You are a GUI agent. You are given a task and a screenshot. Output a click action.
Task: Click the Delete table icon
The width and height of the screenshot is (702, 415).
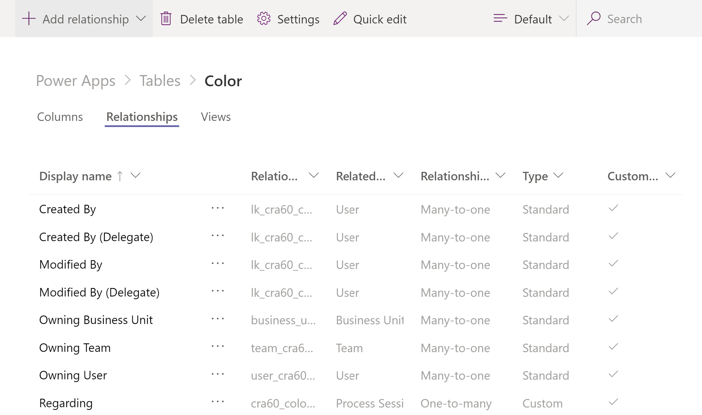167,18
